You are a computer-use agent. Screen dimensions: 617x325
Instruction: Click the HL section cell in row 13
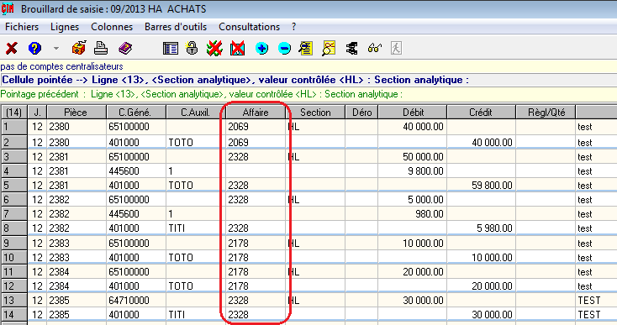(x=315, y=301)
